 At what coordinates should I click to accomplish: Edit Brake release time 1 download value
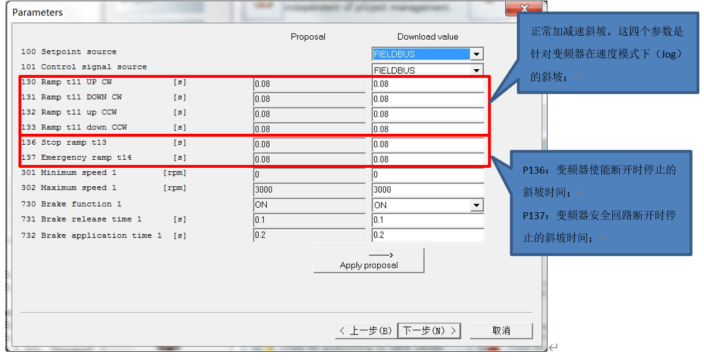click(427, 220)
